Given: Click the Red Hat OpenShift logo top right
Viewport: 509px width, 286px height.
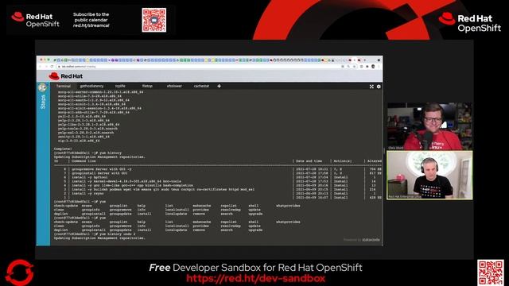Looking at the screenshot, I should (x=470, y=23).
